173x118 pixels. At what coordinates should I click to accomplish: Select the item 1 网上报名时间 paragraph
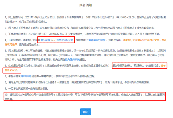(85, 19)
